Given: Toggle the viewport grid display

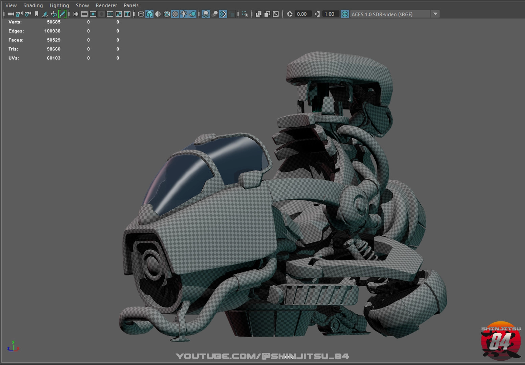Looking at the screenshot, I should 76,14.
